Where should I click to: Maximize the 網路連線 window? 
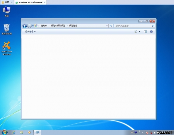147,21
